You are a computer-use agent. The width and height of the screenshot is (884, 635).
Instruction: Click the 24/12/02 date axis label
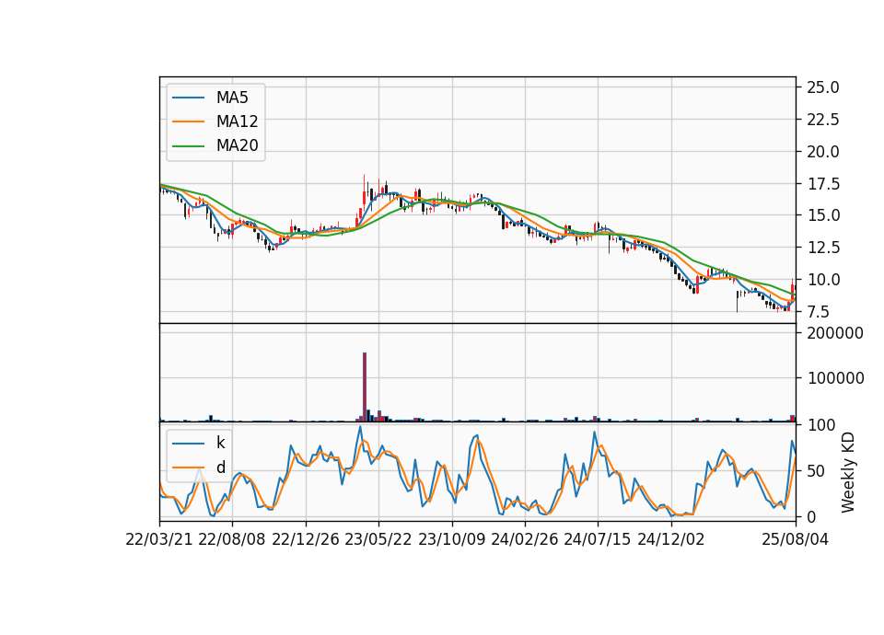tap(671, 539)
